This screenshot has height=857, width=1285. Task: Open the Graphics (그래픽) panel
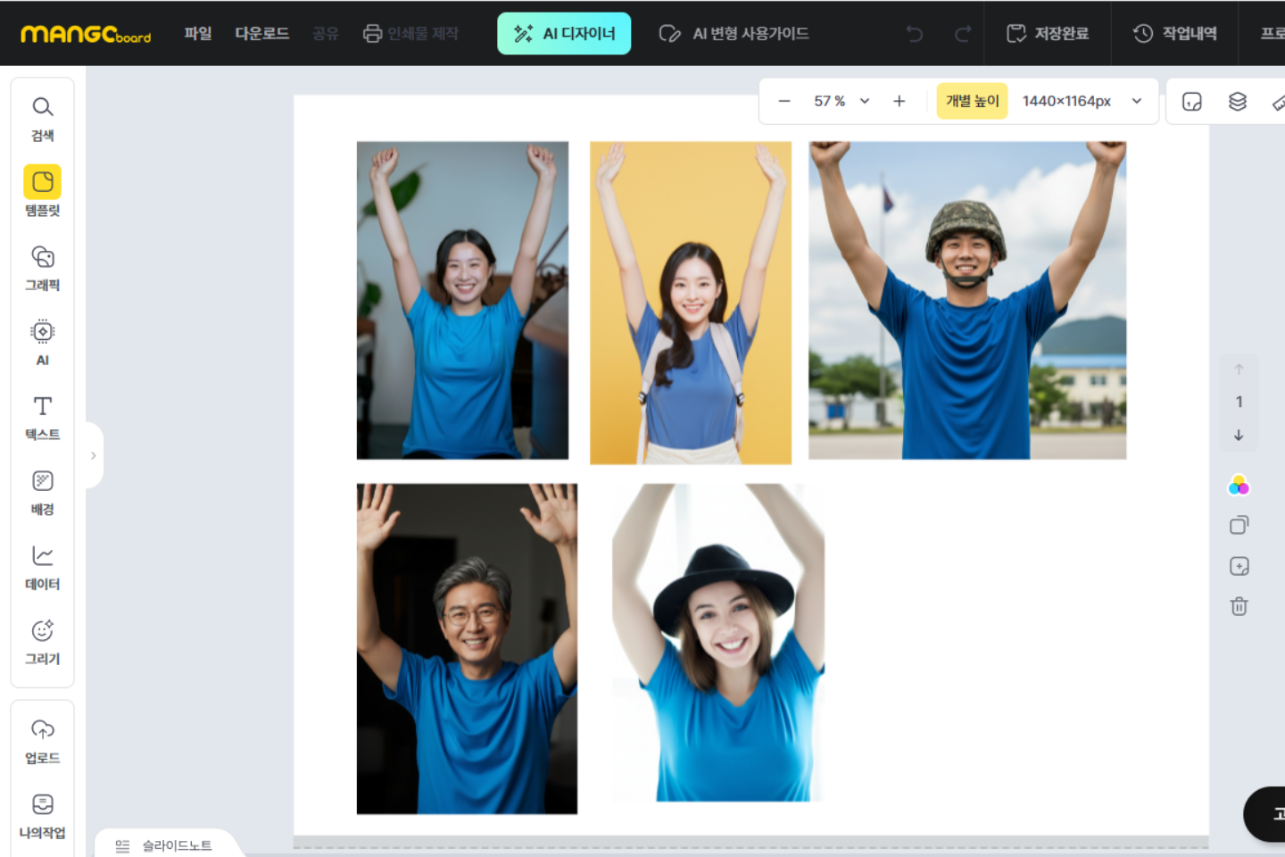pos(42,268)
